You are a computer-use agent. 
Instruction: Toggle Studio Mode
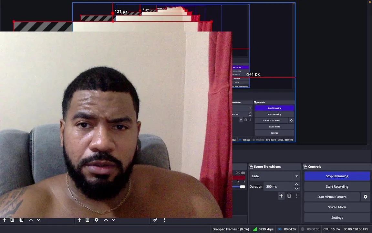click(x=337, y=207)
